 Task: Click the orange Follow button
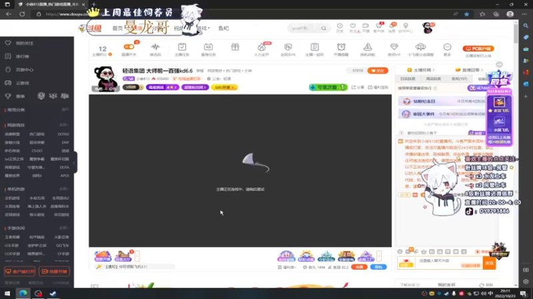pyautogui.click(x=378, y=70)
